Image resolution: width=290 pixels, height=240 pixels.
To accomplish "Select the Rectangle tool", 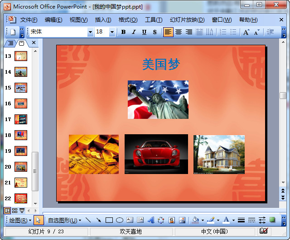I will (109, 220).
